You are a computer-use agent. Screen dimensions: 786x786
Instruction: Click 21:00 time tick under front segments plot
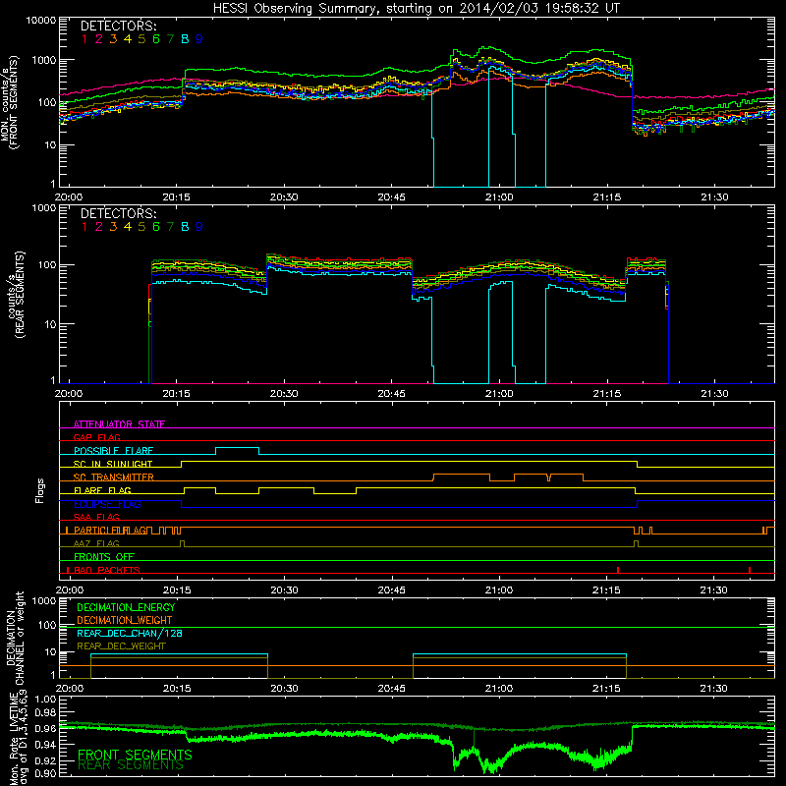[x=499, y=197]
